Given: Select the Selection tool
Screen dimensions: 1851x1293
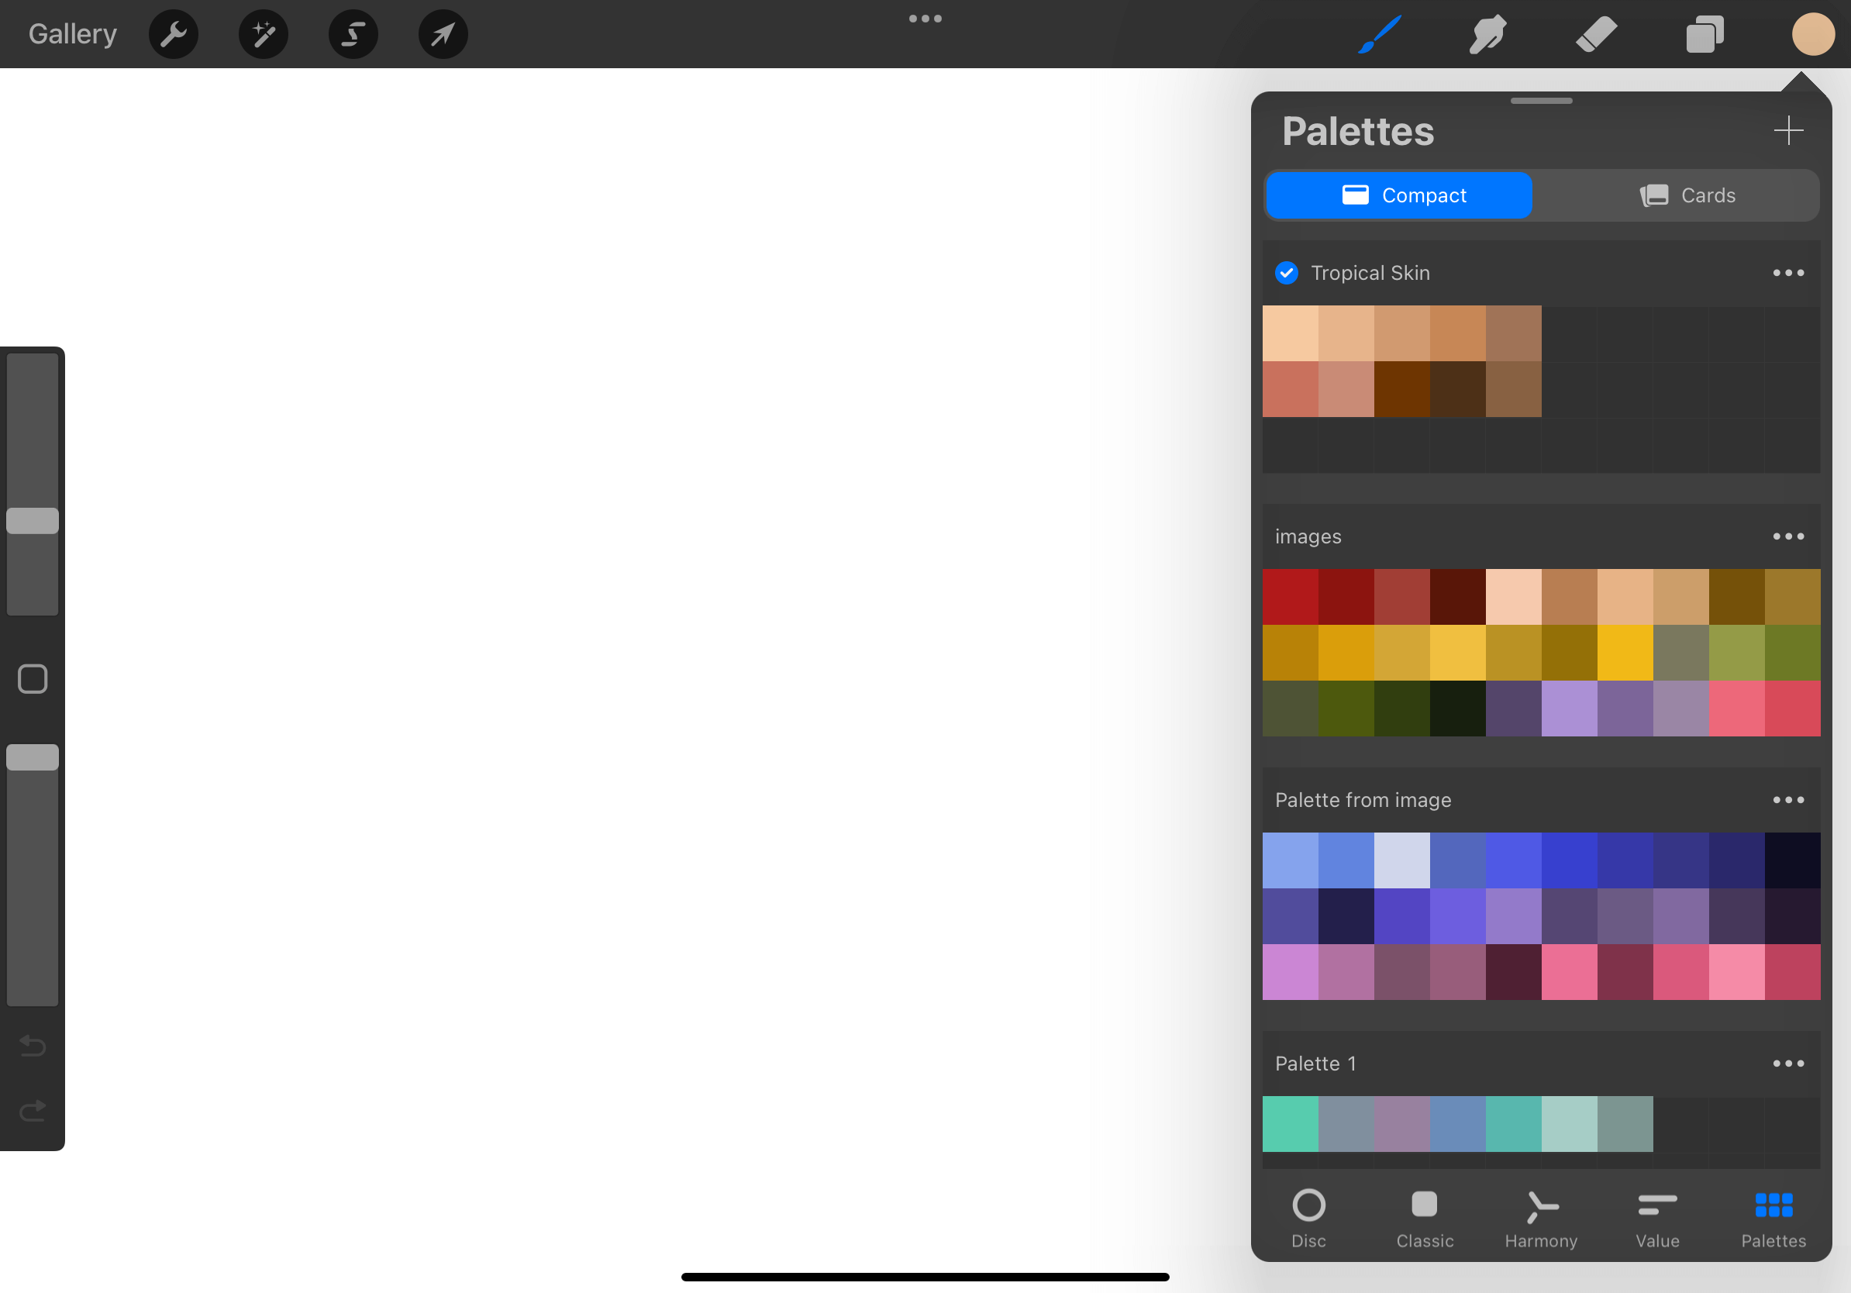Looking at the screenshot, I should tap(353, 35).
